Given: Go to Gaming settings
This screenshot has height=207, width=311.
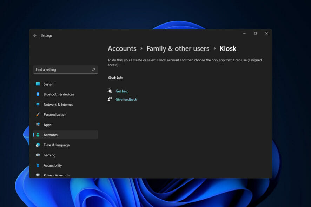Looking at the screenshot, I should pyautogui.click(x=65, y=155).
